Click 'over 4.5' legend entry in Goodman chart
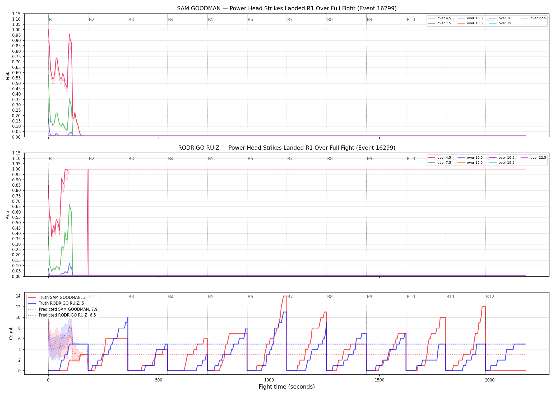Screen dimensions: 555x396 click(440, 18)
